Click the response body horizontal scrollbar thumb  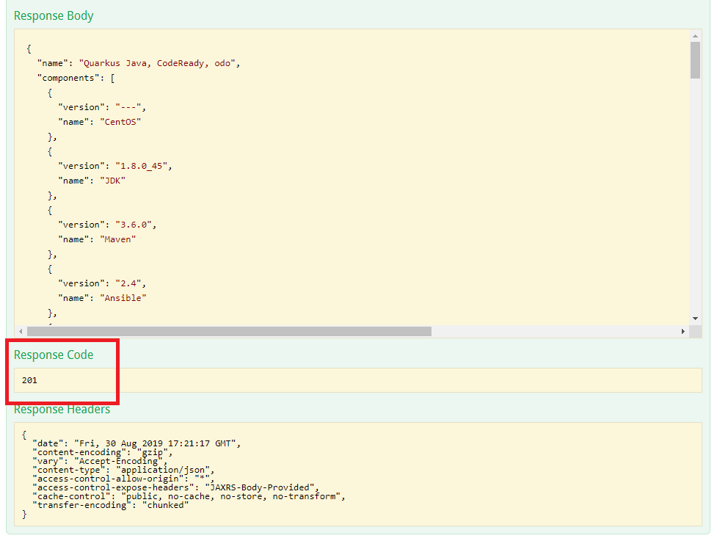pos(229,332)
